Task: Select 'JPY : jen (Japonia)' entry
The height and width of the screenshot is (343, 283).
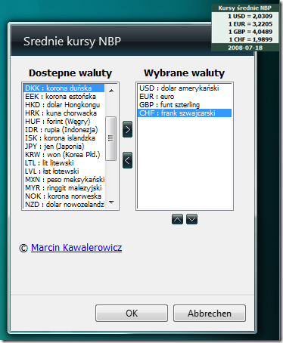Action: [64, 146]
